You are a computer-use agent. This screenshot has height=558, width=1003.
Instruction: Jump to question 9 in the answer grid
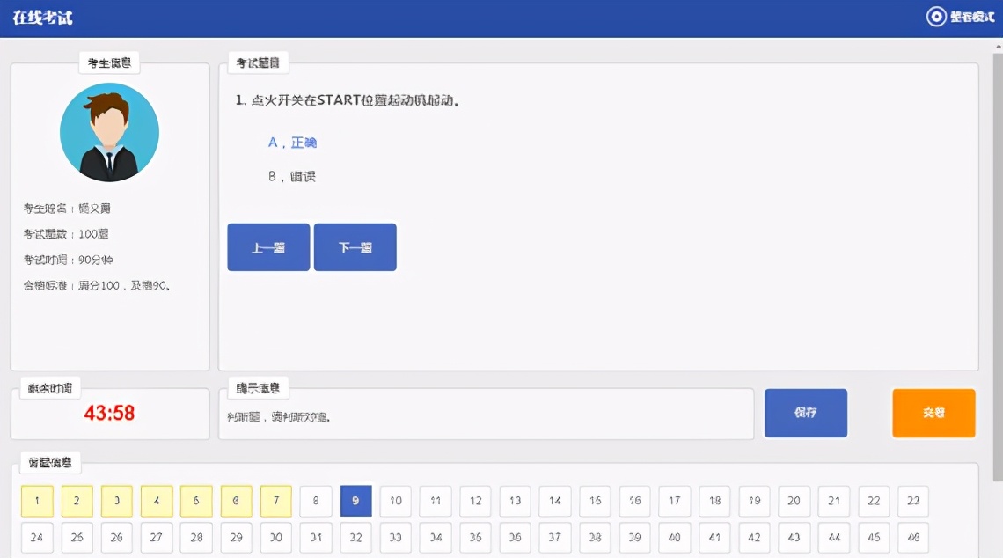point(355,501)
